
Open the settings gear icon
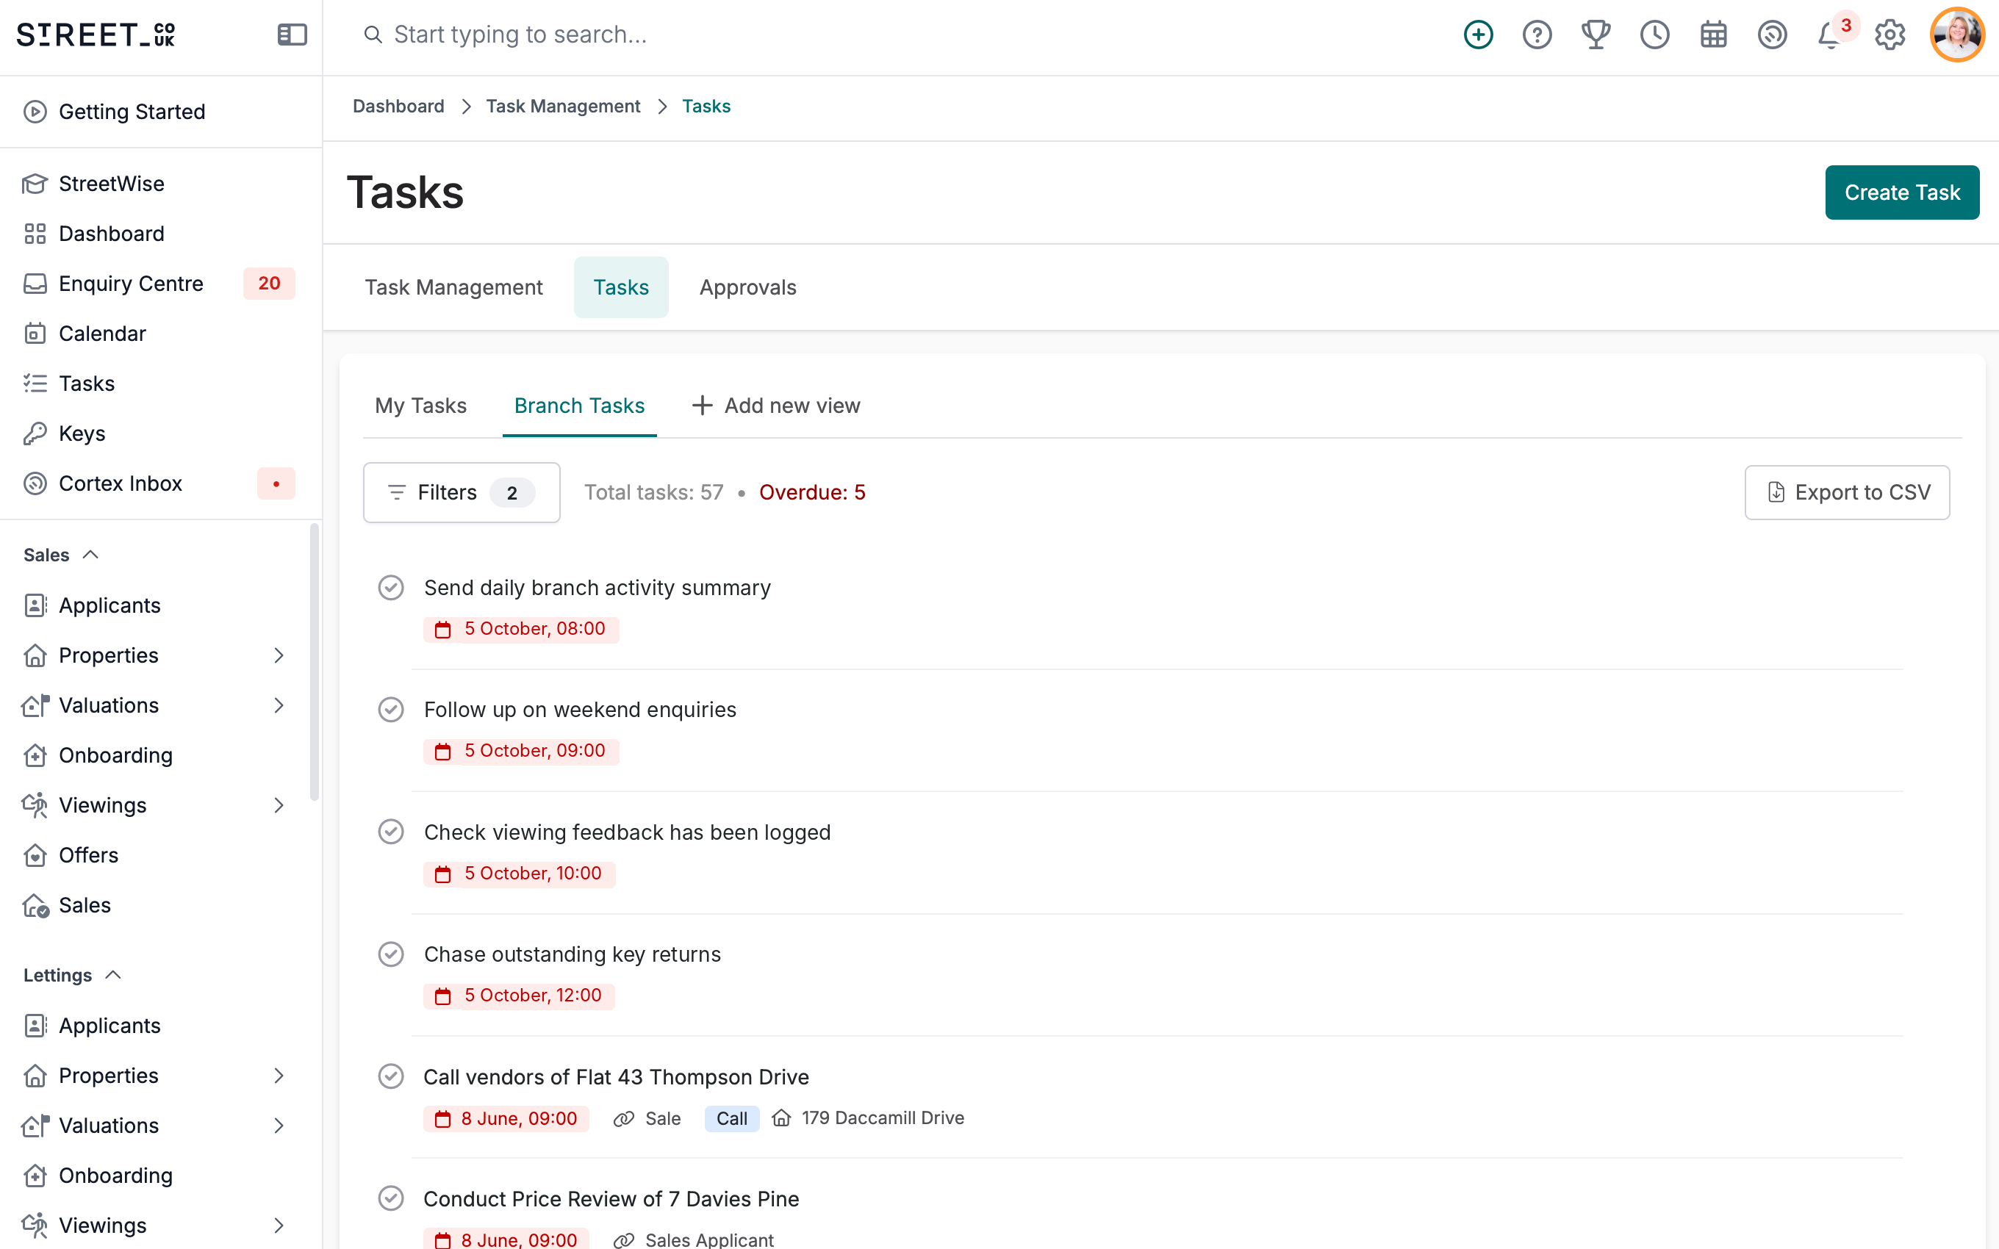coord(1889,35)
